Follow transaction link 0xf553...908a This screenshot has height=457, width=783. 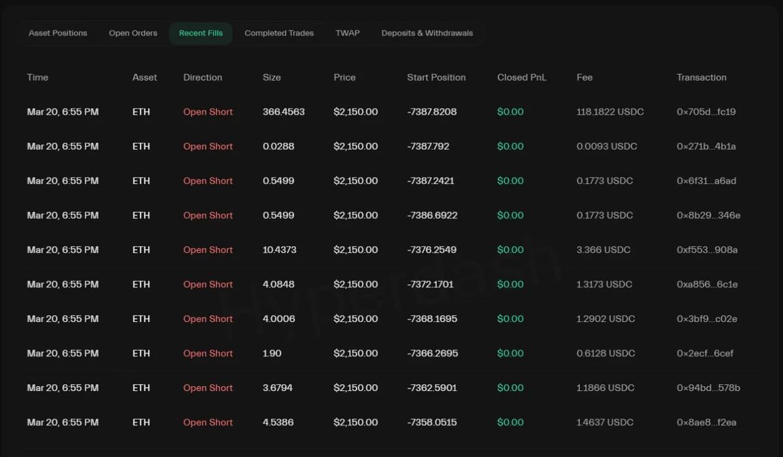coord(707,250)
